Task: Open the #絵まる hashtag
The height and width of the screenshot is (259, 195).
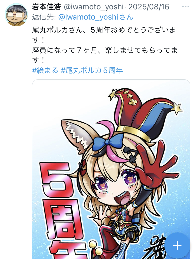Action: click(45, 70)
